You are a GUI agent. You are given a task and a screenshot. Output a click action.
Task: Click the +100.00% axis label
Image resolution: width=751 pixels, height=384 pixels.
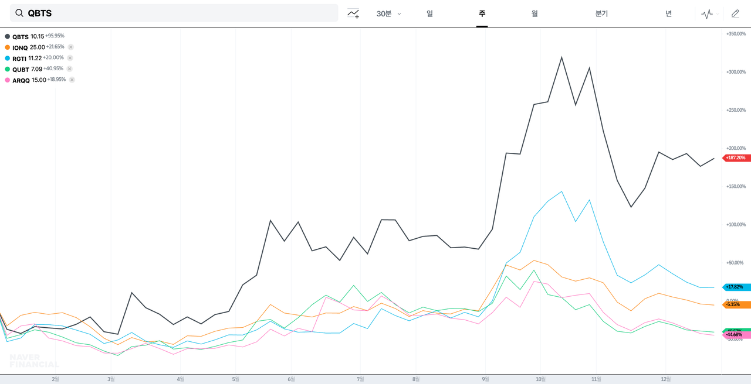coord(735,225)
